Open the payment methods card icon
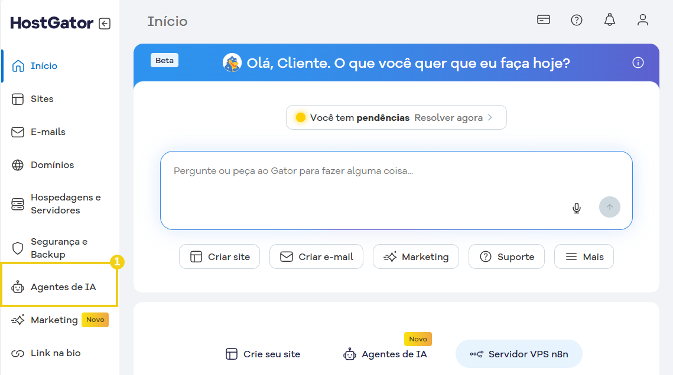The height and width of the screenshot is (375, 673). (x=543, y=19)
